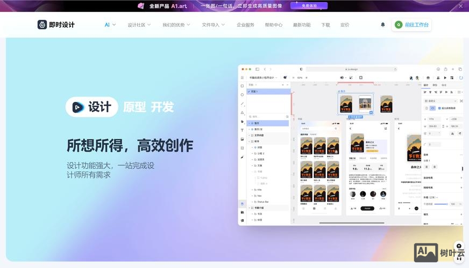Screen dimensions: 469x268
Task: Select the slice tool in editor toolbar
Action: click(x=242, y=148)
